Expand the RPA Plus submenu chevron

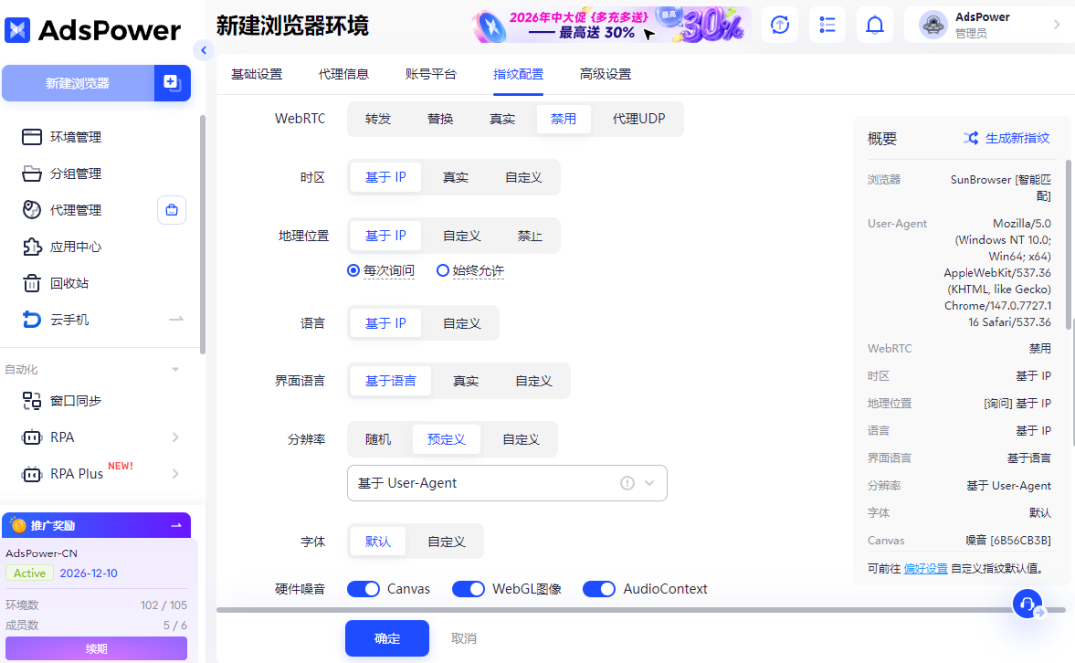[176, 474]
